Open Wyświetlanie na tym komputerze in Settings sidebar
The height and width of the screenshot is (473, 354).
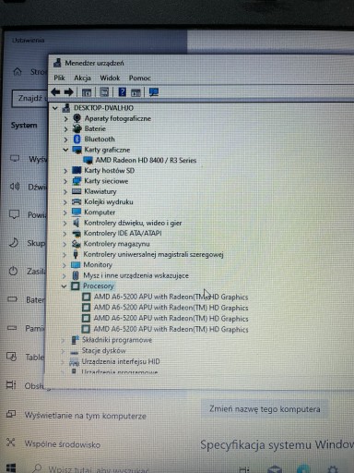(x=86, y=416)
